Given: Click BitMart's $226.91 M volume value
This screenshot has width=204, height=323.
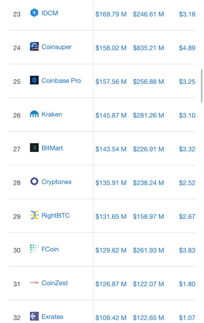Looking at the screenshot, I should pos(148,149).
